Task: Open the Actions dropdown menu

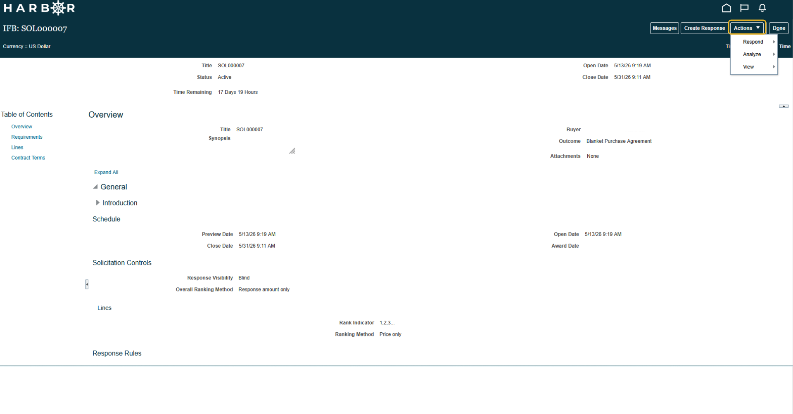Action: [747, 28]
